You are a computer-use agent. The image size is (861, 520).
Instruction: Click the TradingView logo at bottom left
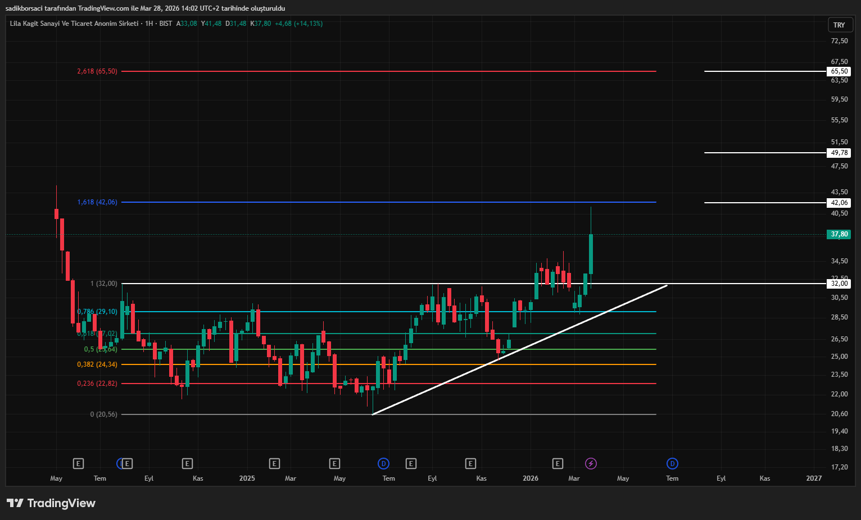point(51,503)
